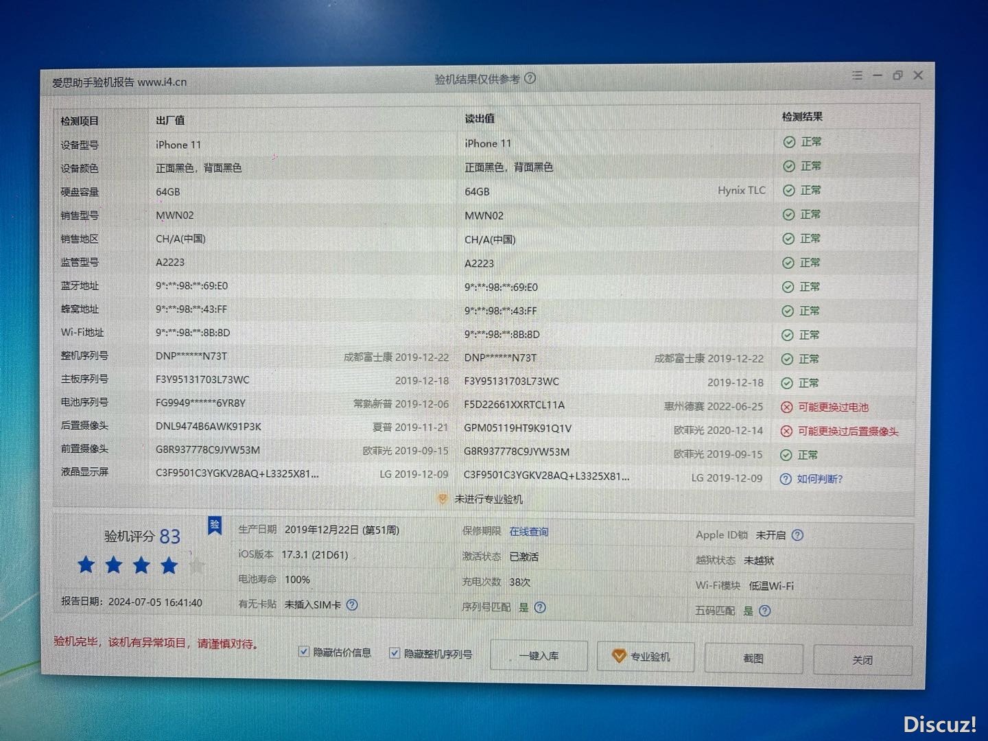Click the 可能更换过后置摄像头 warning text

pos(848,432)
